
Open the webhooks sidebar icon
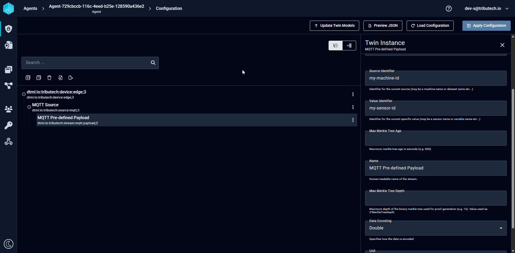click(9, 141)
